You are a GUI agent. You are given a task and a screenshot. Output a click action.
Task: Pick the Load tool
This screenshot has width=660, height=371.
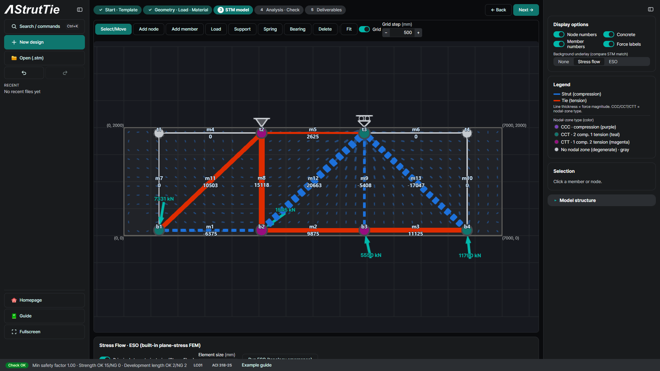coord(216,29)
